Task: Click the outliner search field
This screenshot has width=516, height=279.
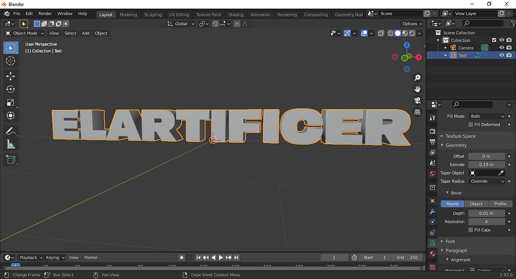Action: 482,23
